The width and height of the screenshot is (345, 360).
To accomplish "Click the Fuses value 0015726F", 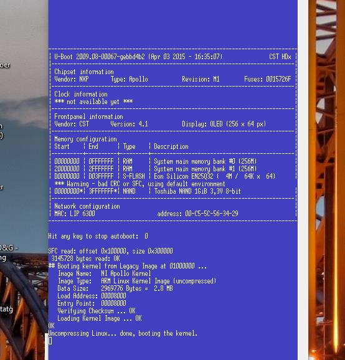I will pos(278,79).
